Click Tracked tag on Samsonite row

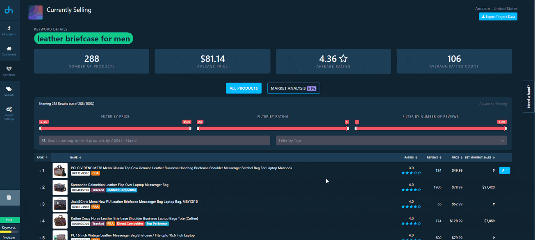[x=98, y=190]
